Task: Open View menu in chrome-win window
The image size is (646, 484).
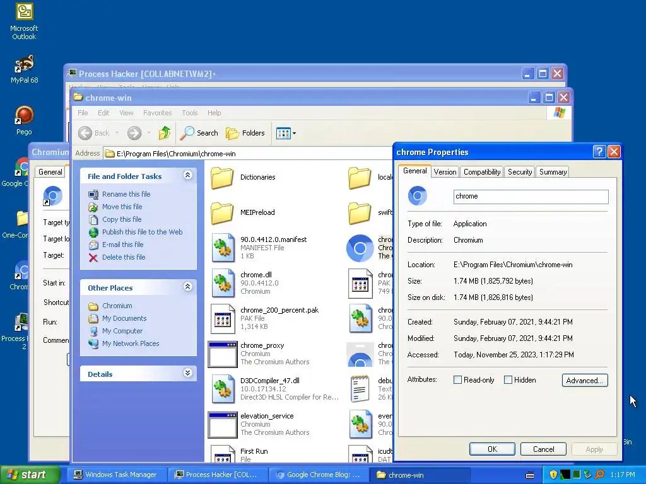Action: (x=126, y=113)
